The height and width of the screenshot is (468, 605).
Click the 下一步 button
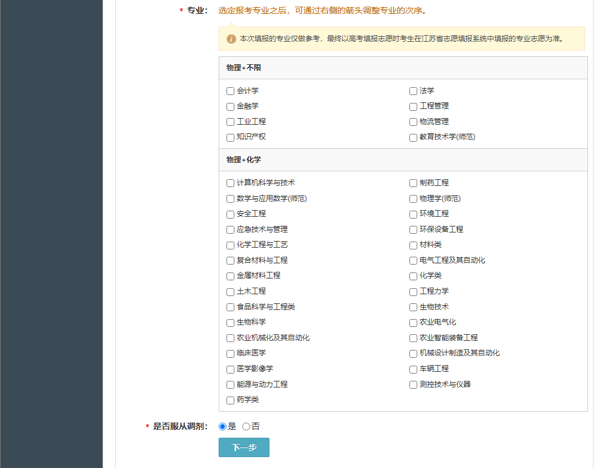point(243,447)
